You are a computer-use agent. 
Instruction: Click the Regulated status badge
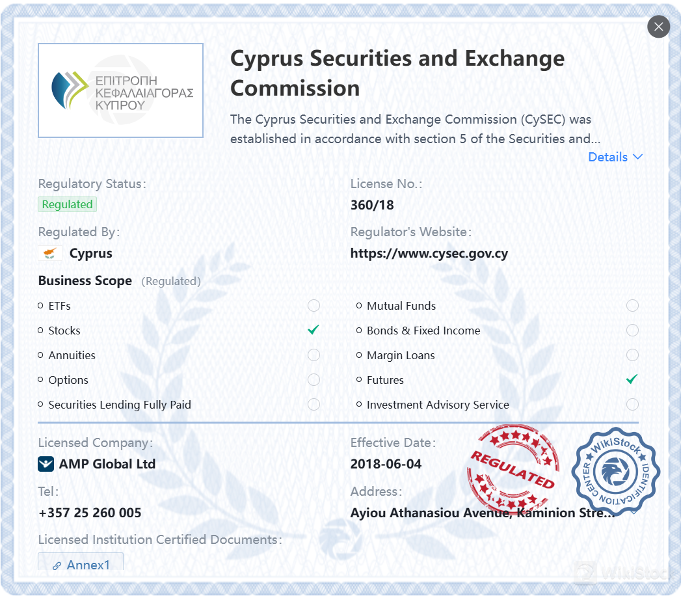point(67,204)
